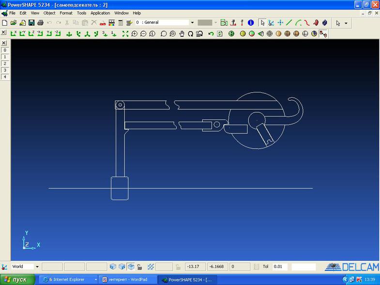Open the Application menu

pos(100,13)
